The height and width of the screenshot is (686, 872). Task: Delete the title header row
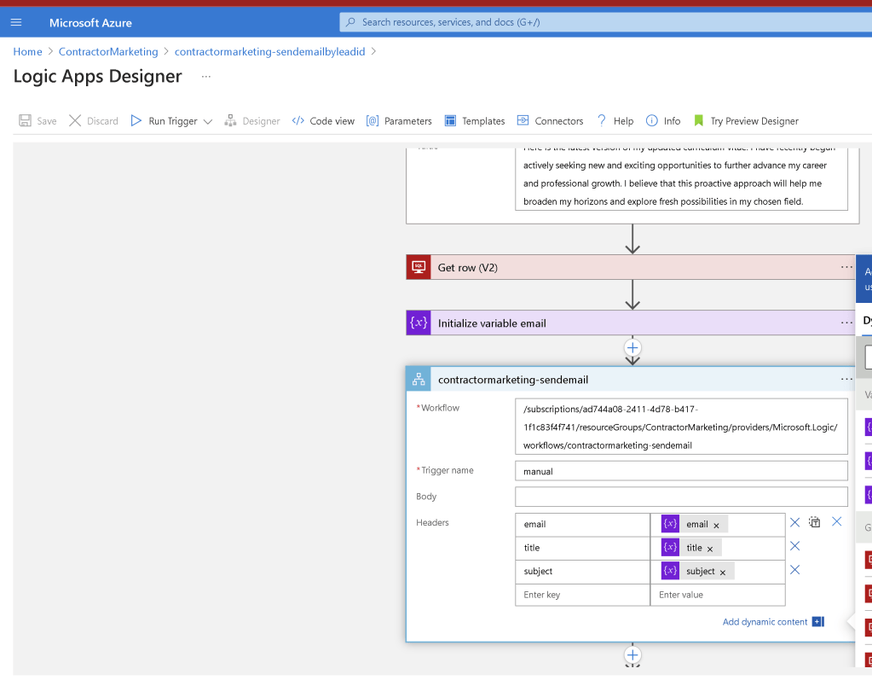[x=794, y=546]
